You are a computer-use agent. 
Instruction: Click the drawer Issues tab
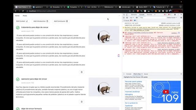point(146,74)
